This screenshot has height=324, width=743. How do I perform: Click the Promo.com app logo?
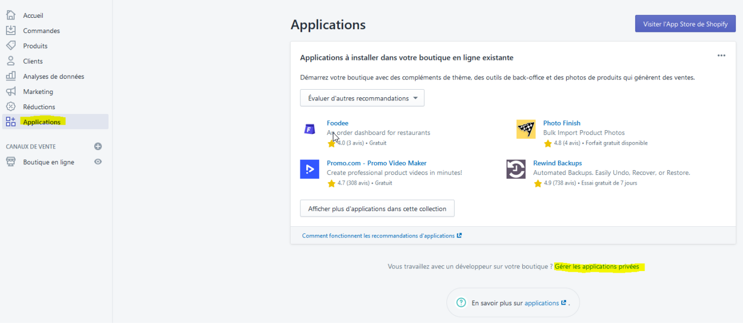click(310, 169)
